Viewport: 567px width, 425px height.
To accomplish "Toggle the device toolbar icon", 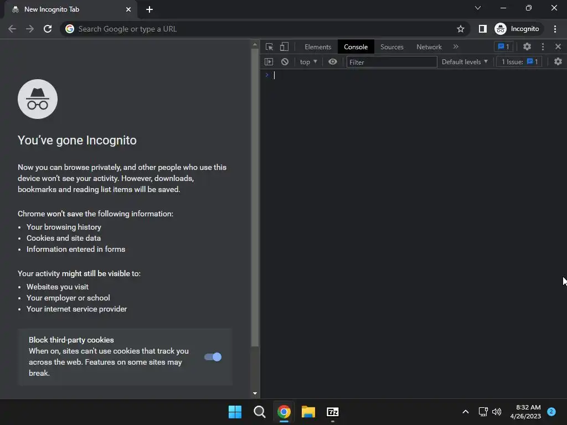I will click(x=284, y=46).
